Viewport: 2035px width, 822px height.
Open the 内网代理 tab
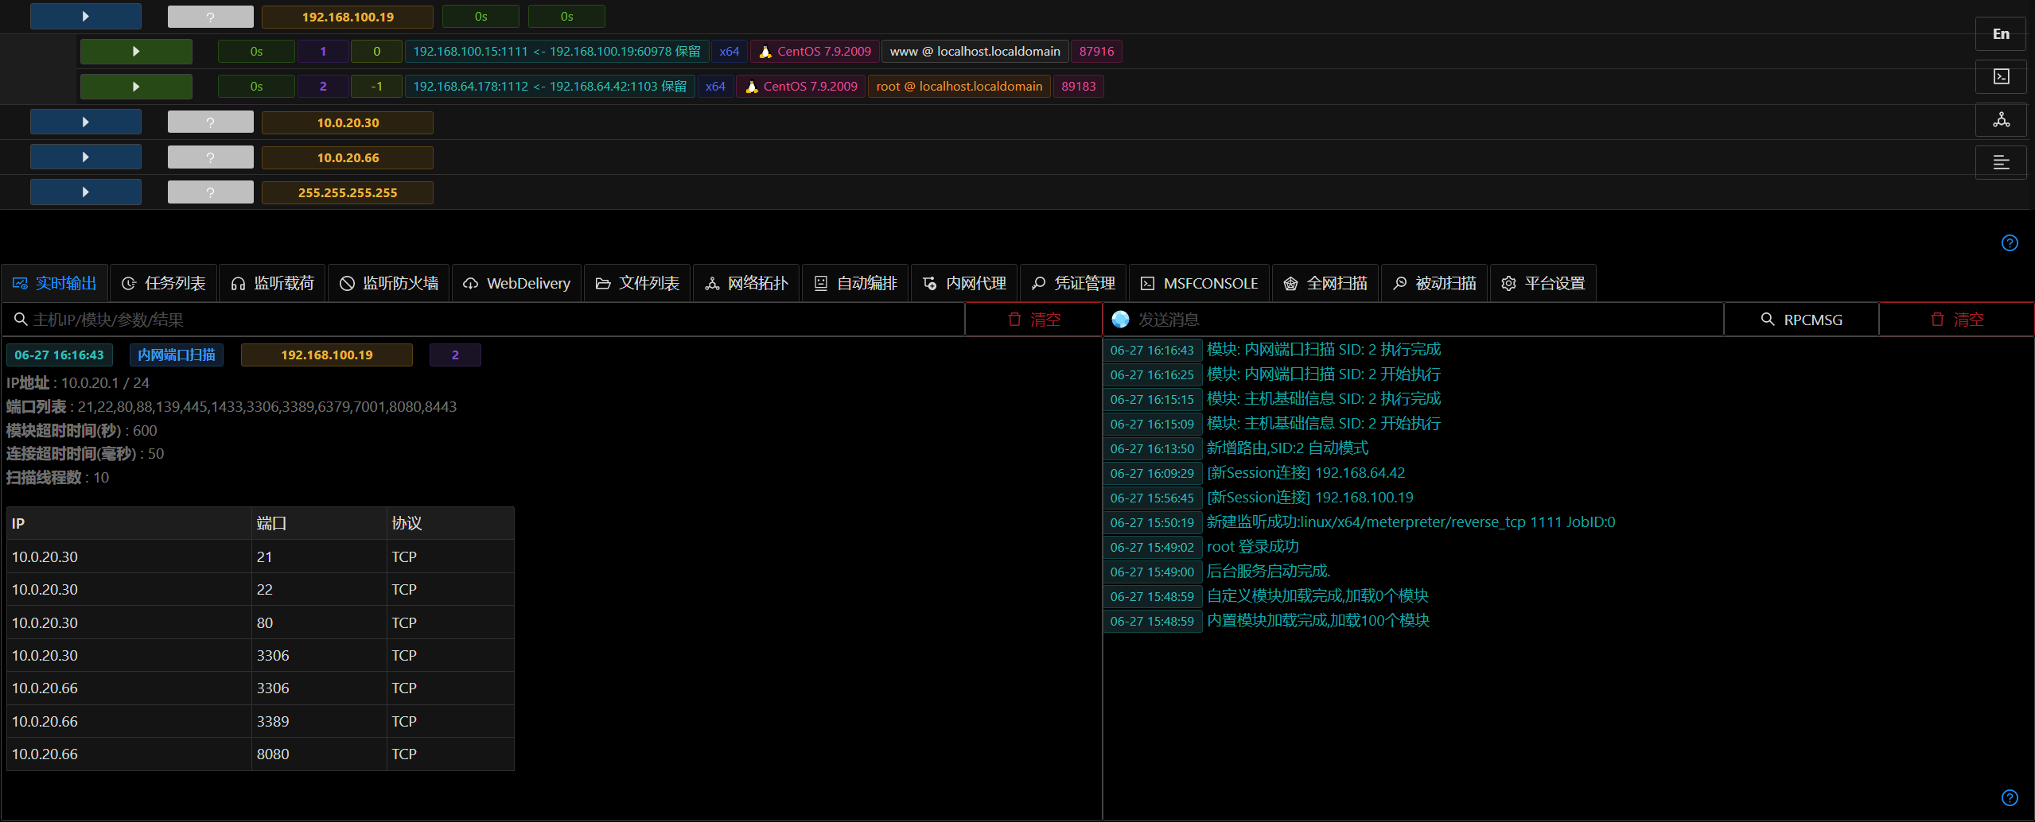pos(964,283)
